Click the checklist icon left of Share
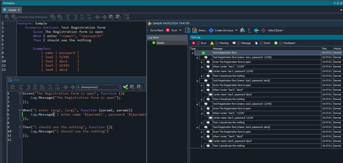The height and width of the screenshot is (163, 343). (188, 30)
